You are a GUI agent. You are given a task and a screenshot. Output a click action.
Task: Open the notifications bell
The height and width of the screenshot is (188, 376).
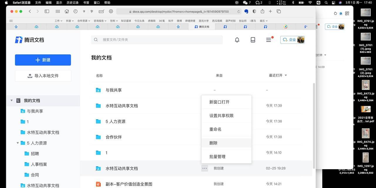[237, 40]
